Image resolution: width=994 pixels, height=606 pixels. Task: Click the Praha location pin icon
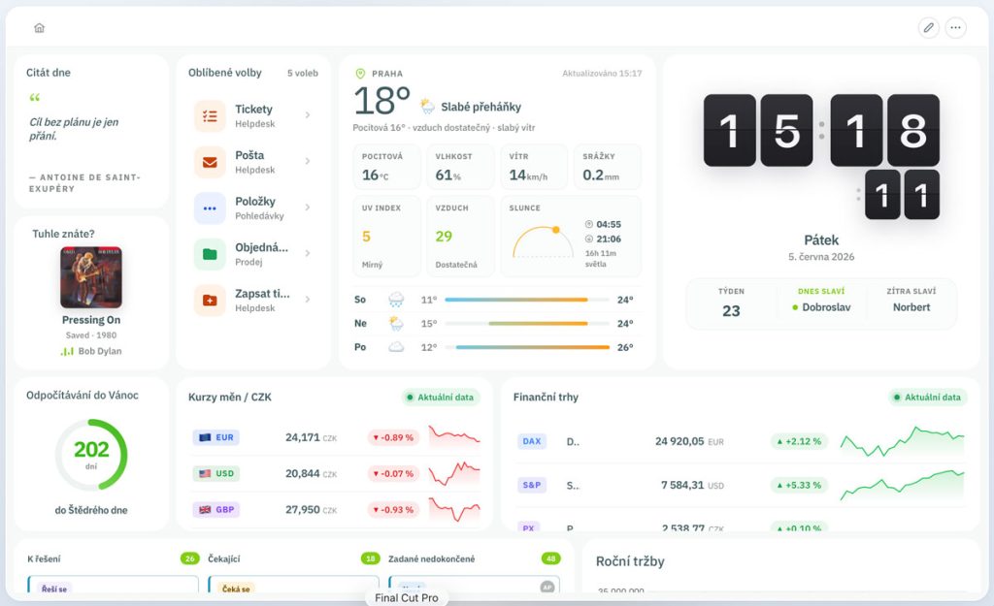click(x=360, y=74)
